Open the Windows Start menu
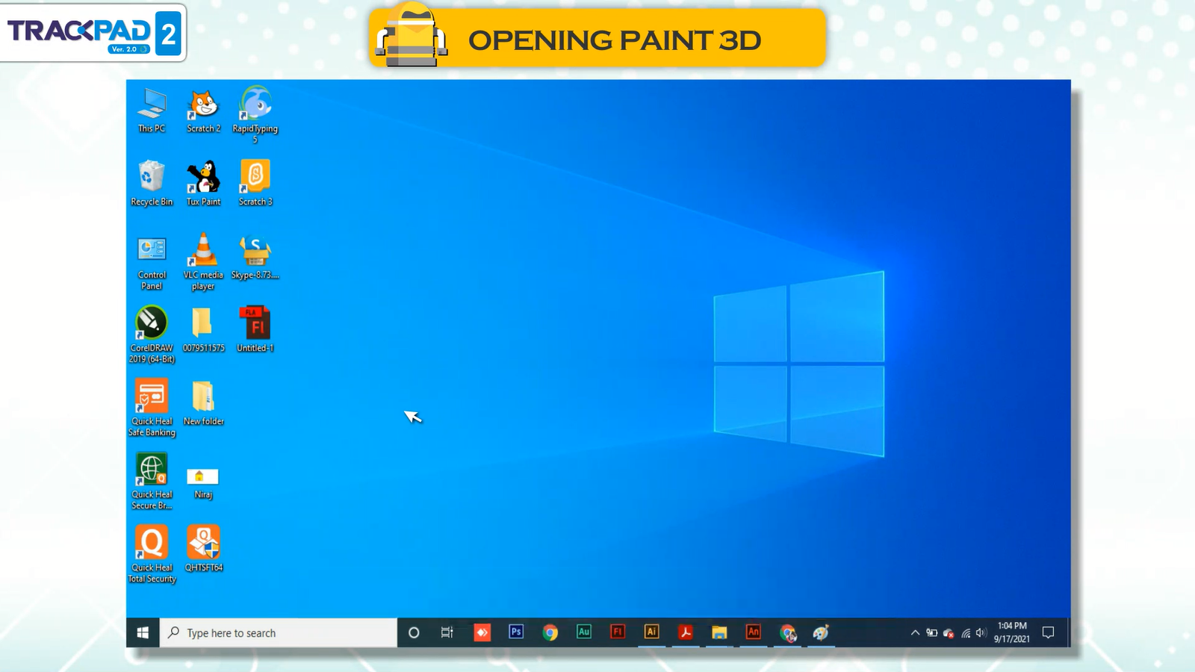The height and width of the screenshot is (672, 1195). pyautogui.click(x=143, y=632)
